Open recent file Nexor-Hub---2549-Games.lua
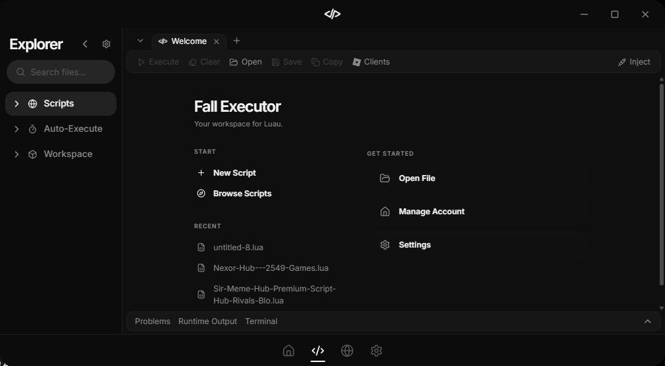 click(x=271, y=268)
